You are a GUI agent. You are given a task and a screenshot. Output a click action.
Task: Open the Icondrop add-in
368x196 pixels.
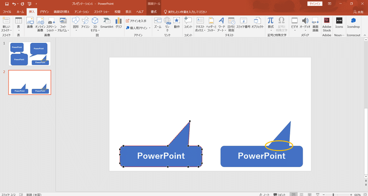point(353,23)
